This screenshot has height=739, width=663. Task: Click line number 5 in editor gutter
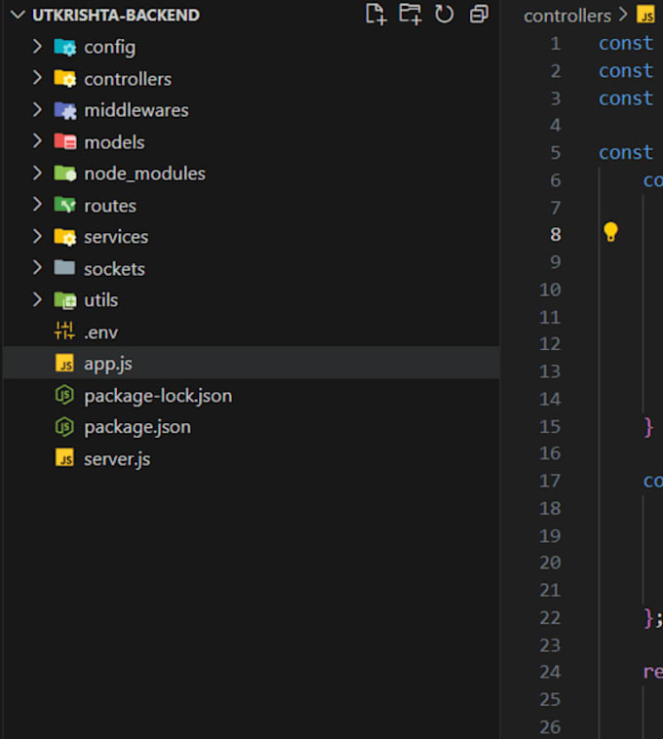556,153
